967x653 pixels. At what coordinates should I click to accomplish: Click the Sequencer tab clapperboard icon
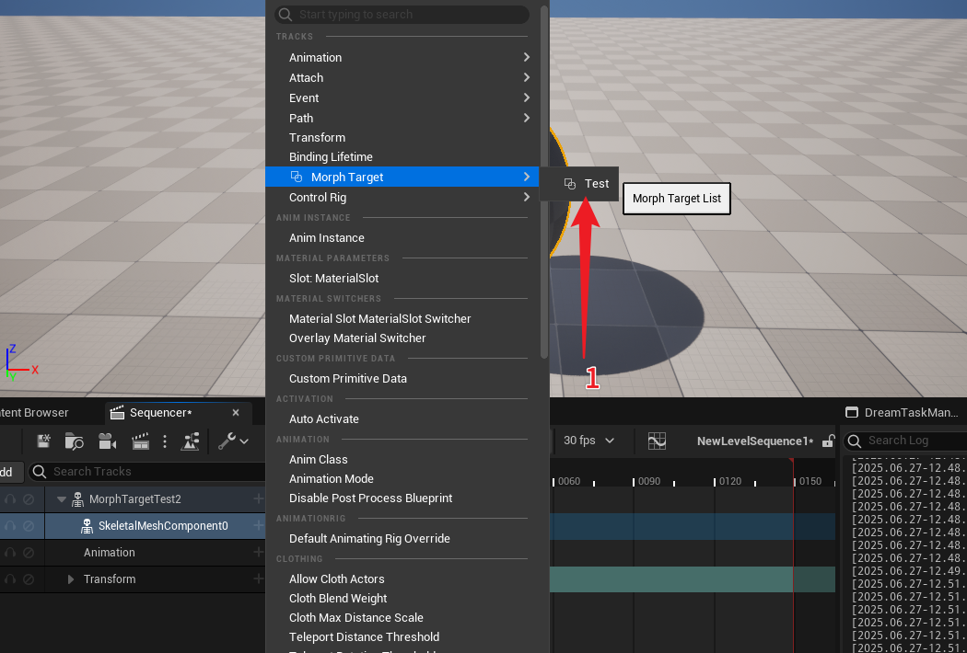(x=117, y=413)
